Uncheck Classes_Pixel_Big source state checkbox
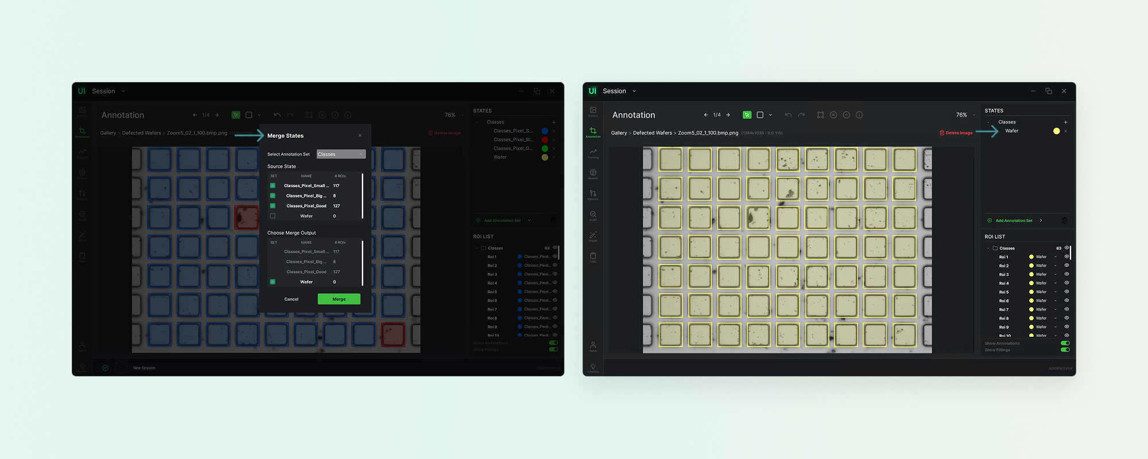This screenshot has height=459, width=1148. click(x=273, y=196)
